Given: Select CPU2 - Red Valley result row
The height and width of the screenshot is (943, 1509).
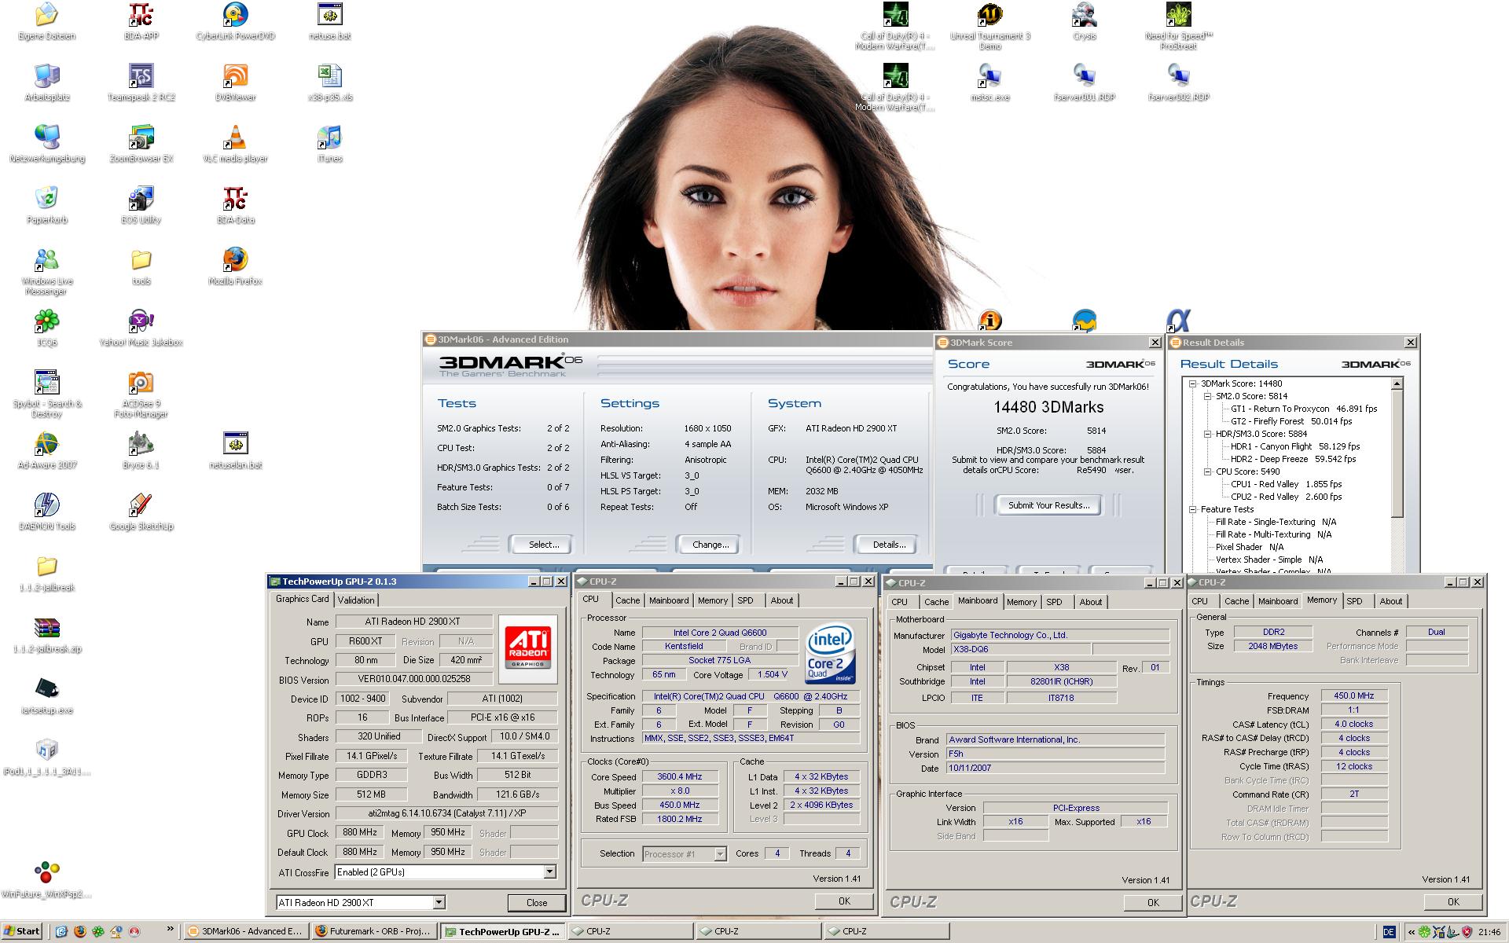Looking at the screenshot, I should click(x=1286, y=497).
